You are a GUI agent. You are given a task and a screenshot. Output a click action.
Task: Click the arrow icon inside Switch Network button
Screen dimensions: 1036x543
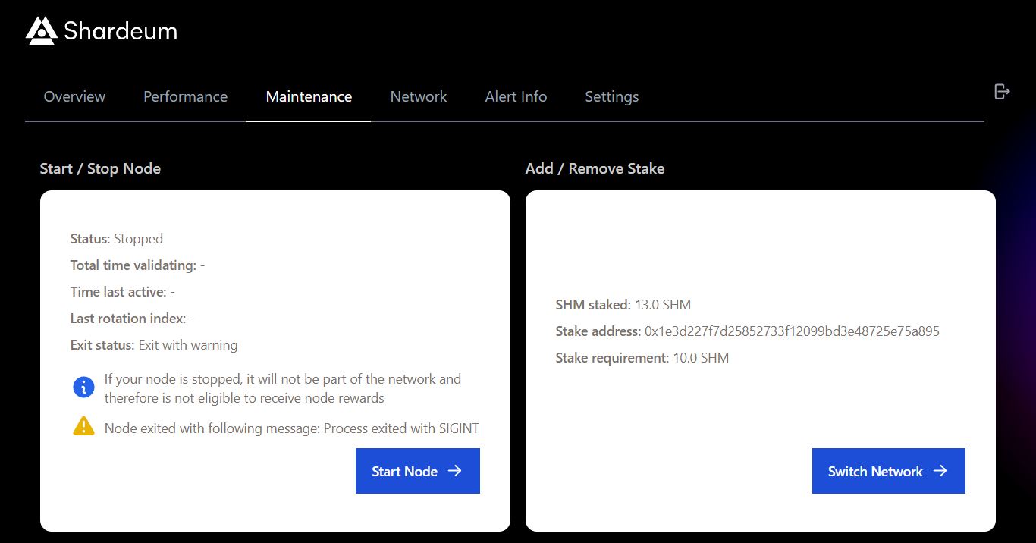coord(940,470)
